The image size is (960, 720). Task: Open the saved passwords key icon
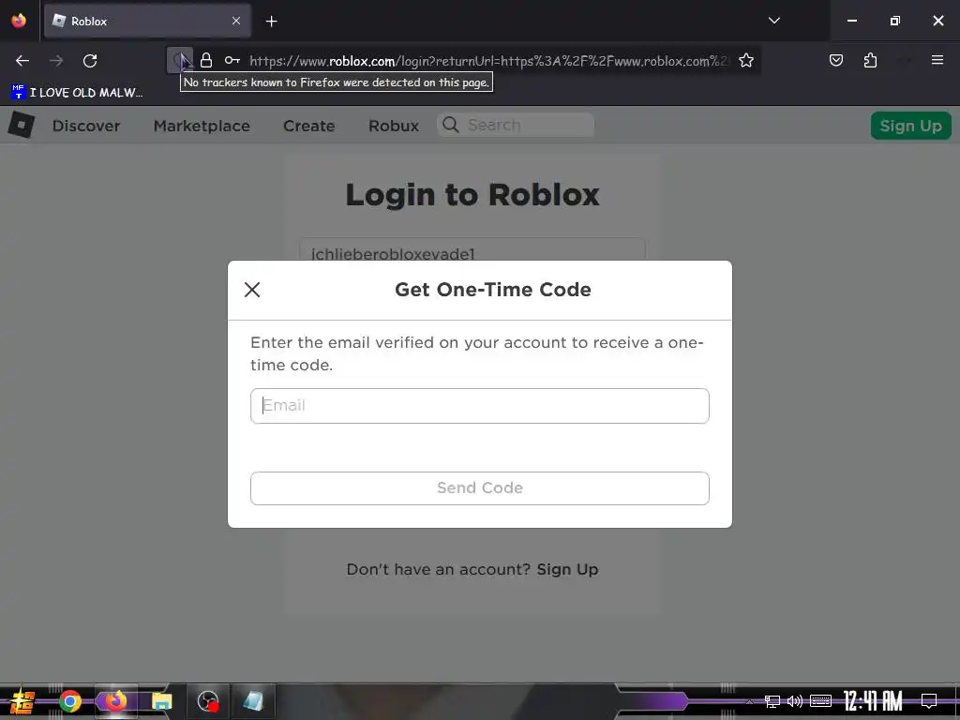coord(232,61)
